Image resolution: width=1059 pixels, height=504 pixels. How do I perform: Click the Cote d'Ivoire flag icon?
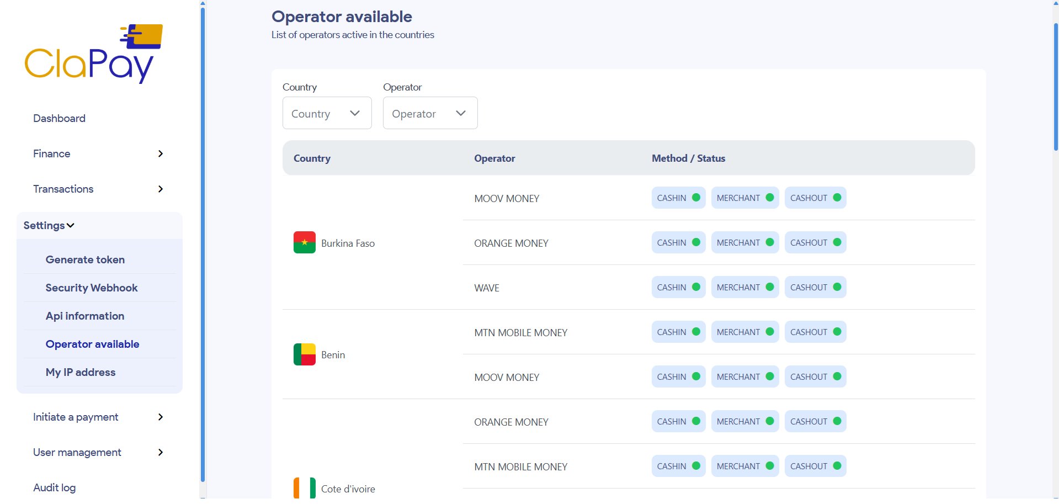click(x=304, y=489)
